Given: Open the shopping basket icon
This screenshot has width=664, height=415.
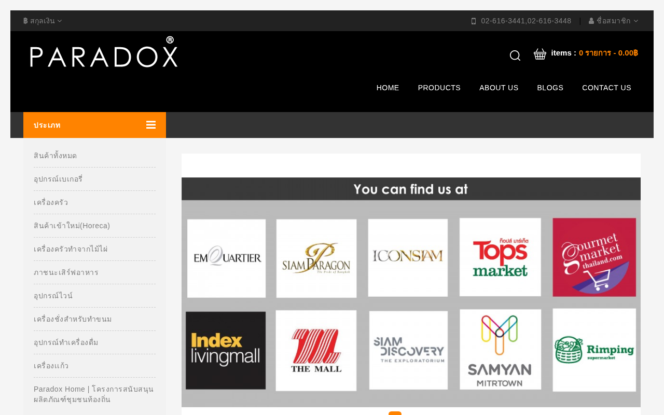Looking at the screenshot, I should [540, 54].
